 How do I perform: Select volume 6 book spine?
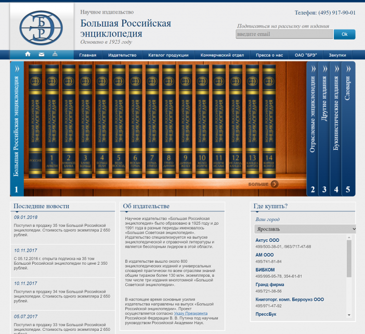pyautogui.click(x=136, y=121)
